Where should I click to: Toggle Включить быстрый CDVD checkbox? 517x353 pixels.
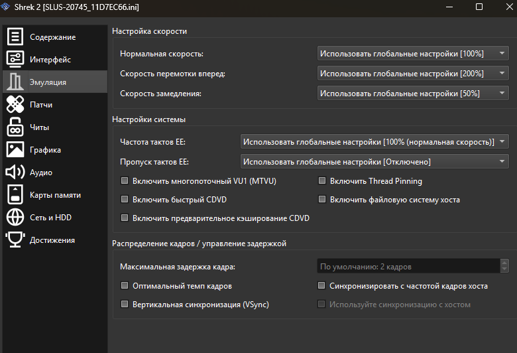point(125,199)
